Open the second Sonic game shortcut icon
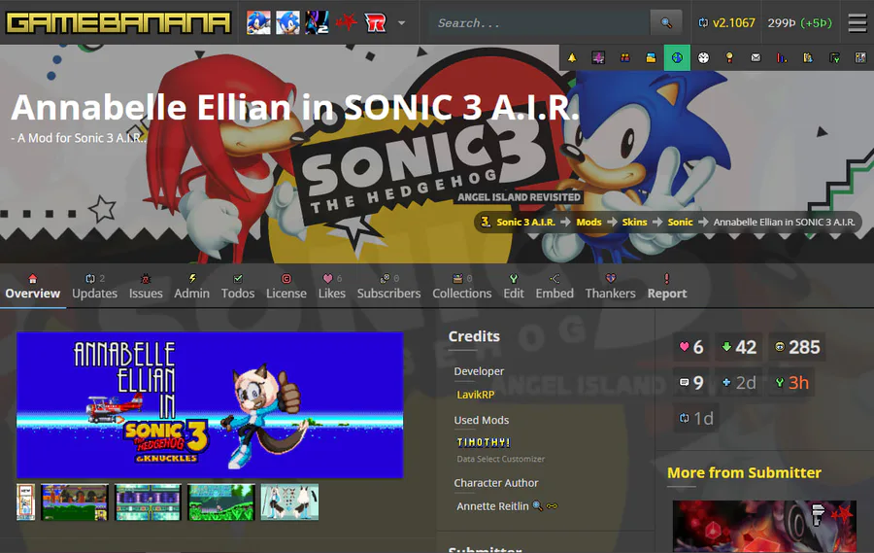874x553 pixels. click(287, 23)
